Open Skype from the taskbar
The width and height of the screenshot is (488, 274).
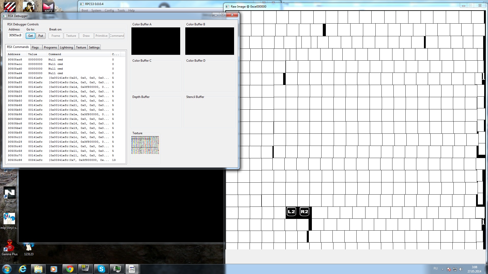101,269
